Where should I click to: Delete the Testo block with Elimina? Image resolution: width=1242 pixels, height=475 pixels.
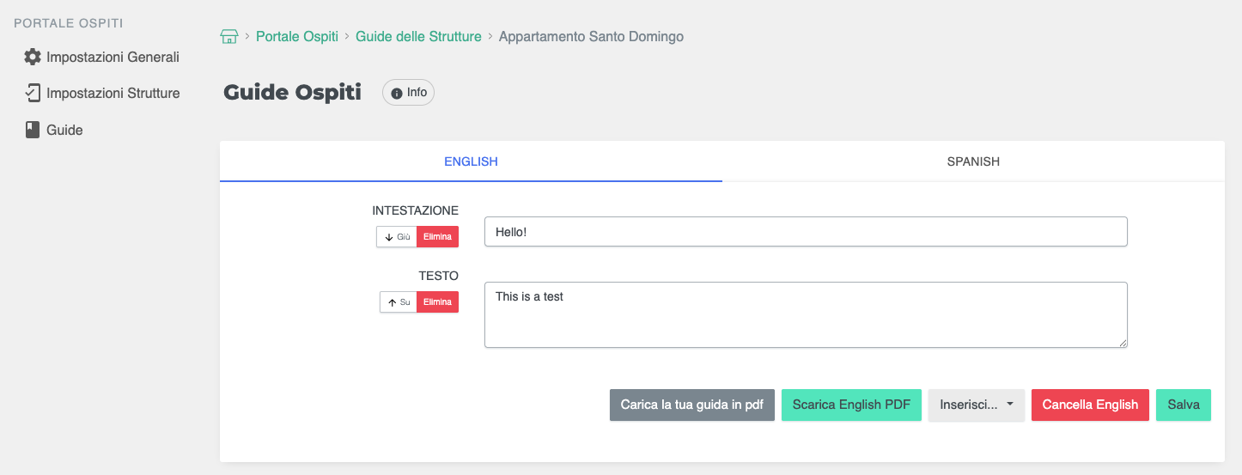(x=437, y=302)
